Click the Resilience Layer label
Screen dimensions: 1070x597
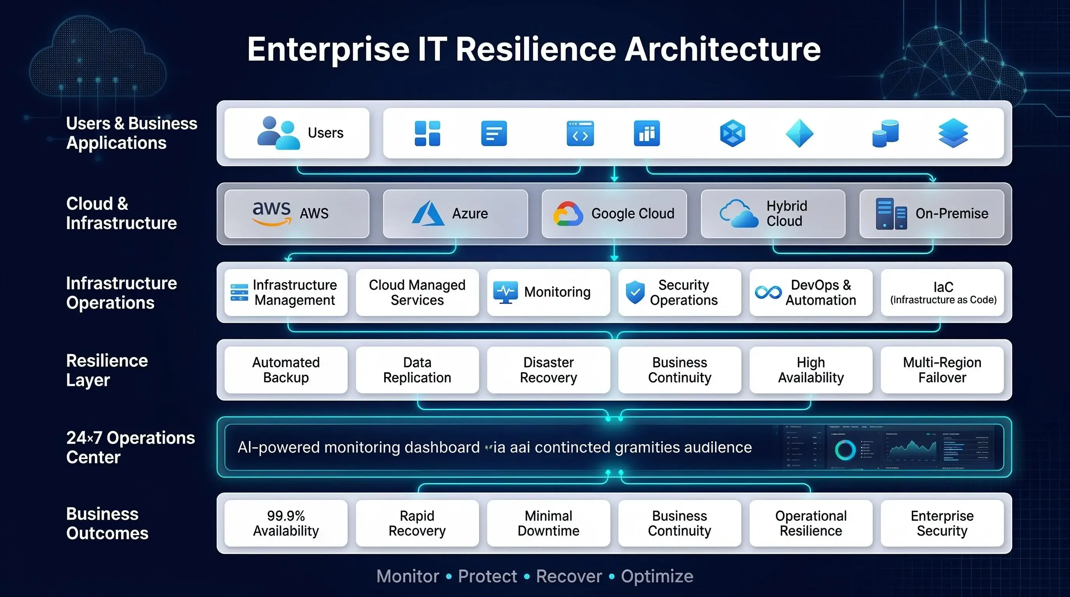[x=107, y=370]
